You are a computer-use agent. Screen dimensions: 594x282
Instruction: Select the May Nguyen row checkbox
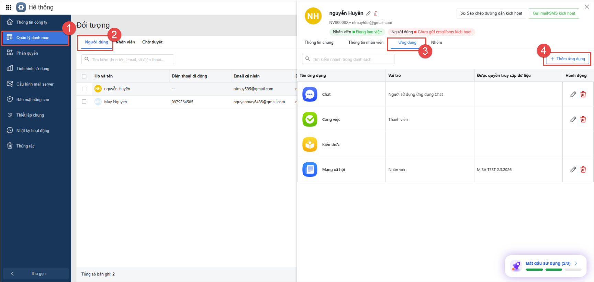click(84, 102)
